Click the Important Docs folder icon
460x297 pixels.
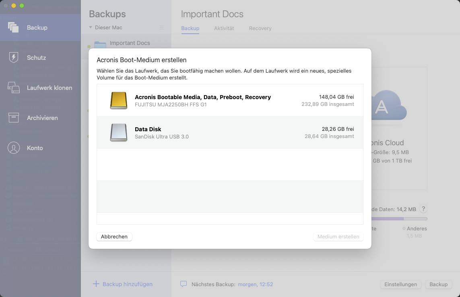100,45
